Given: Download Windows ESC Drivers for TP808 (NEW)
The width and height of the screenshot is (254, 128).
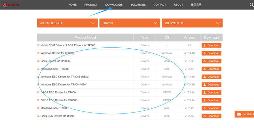Looking at the screenshot, I should click(x=211, y=85).
